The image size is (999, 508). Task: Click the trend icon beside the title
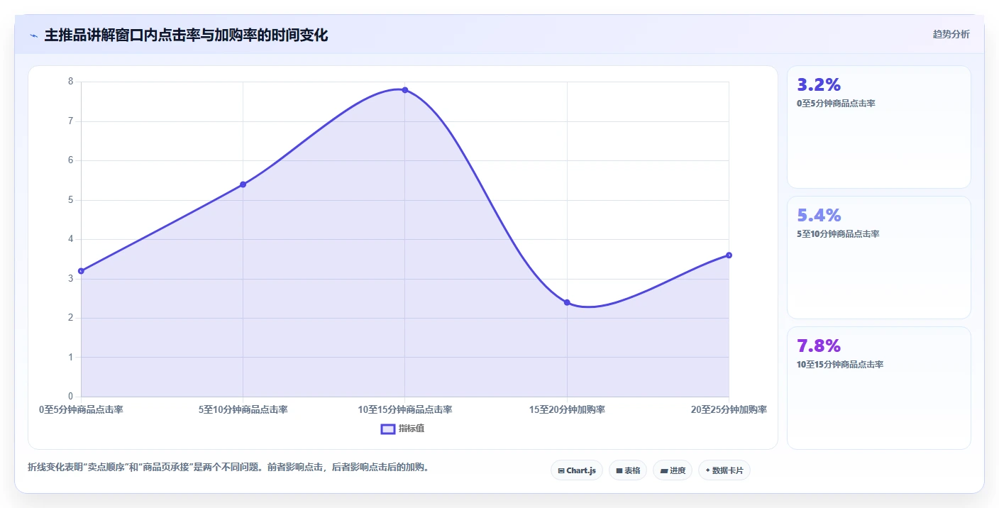coord(34,35)
